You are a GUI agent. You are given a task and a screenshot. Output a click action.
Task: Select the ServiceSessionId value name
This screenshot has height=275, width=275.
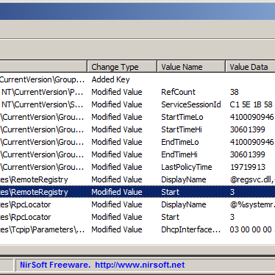click(191, 104)
